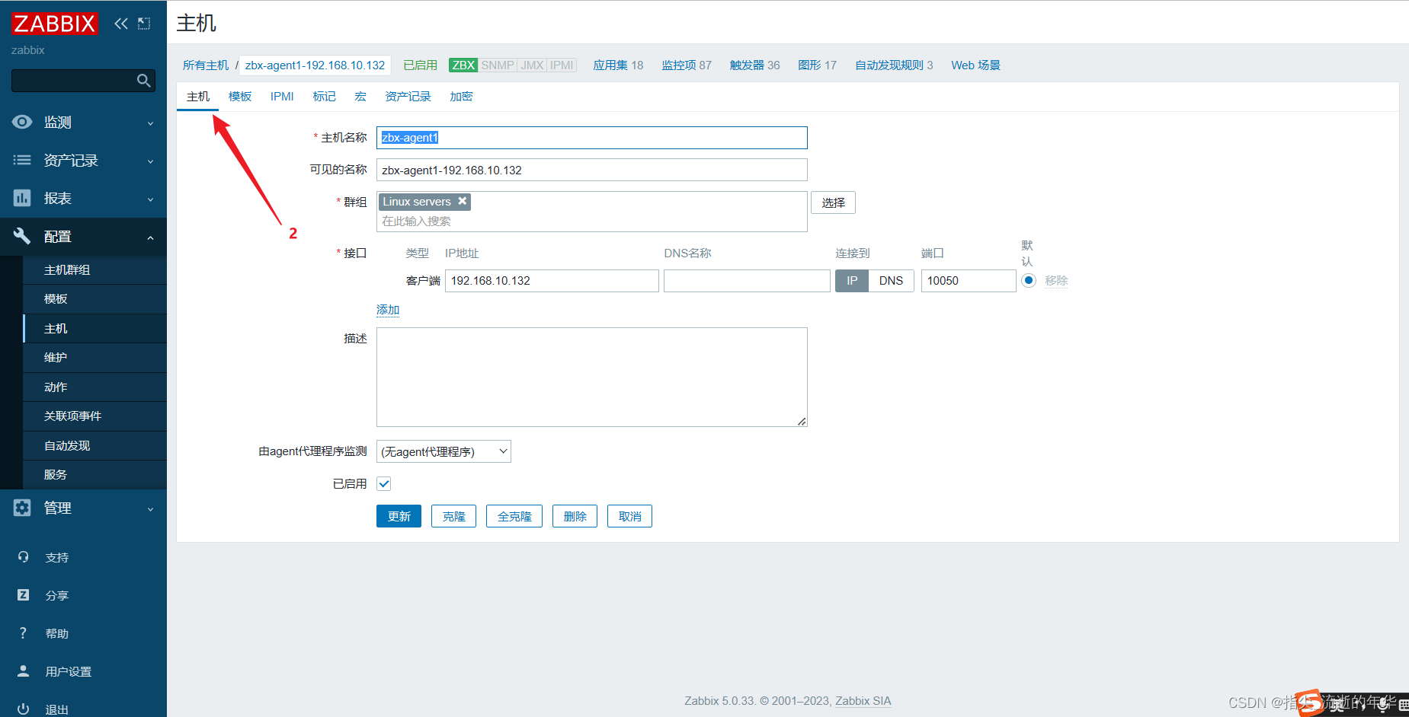Open 自动发现 in configuration menu
Viewport: 1409px width, 717px height.
94,446
